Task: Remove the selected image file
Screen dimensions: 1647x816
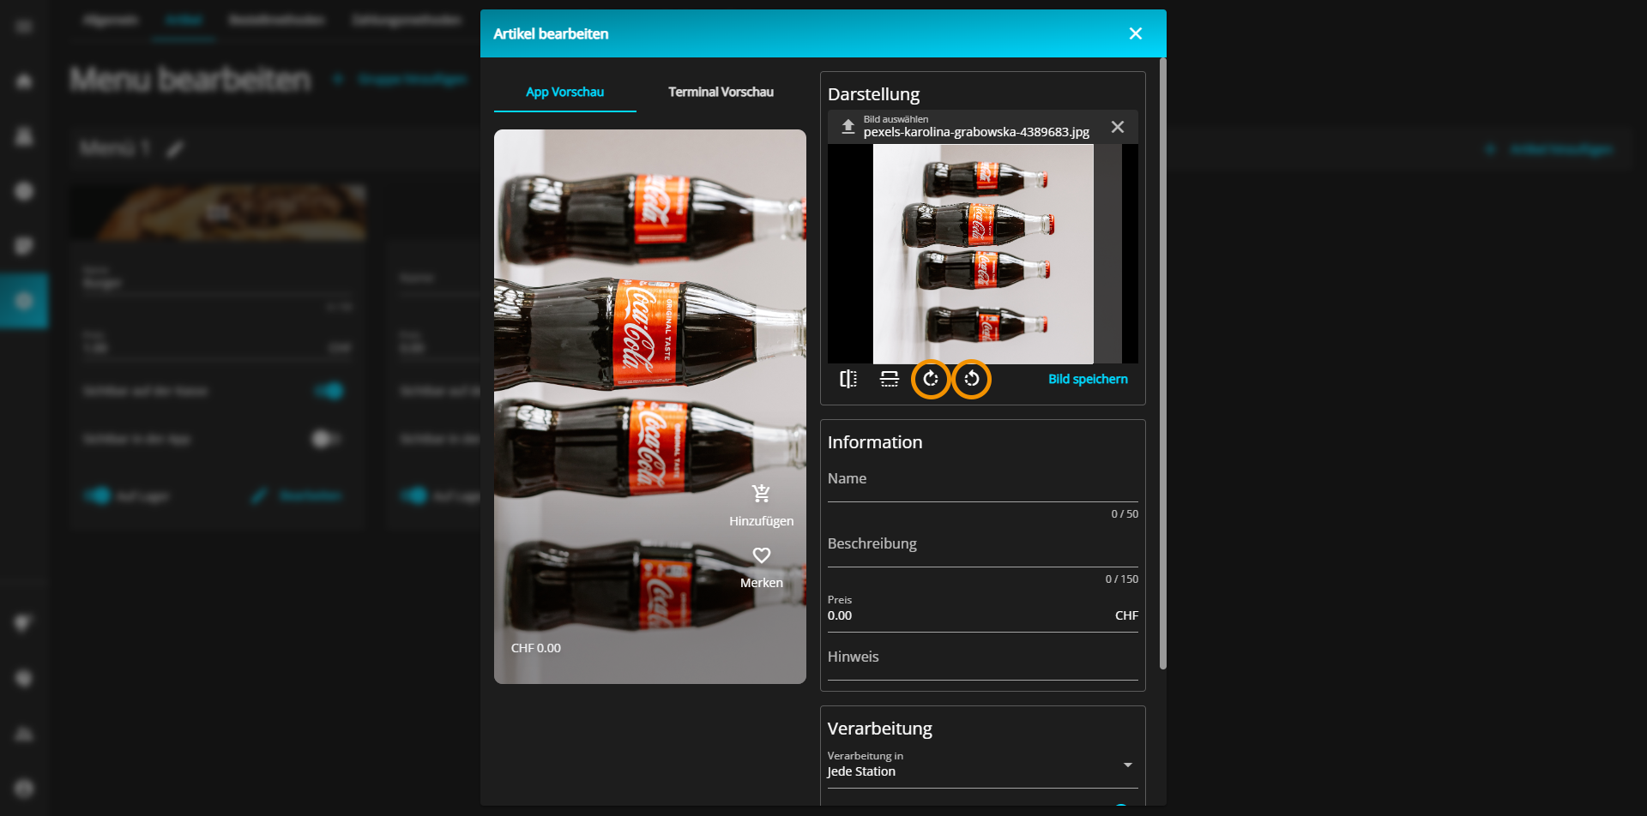Action: point(1118,127)
